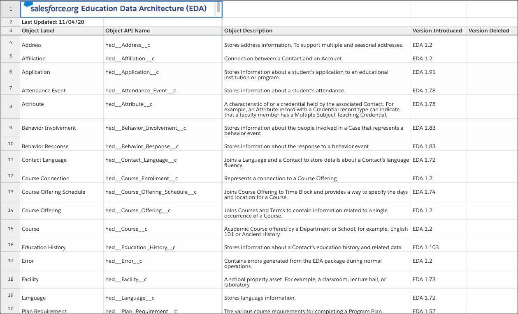This screenshot has width=518, height=314.
Task: Select the "Object Description" header cell
Action: [x=247, y=30]
